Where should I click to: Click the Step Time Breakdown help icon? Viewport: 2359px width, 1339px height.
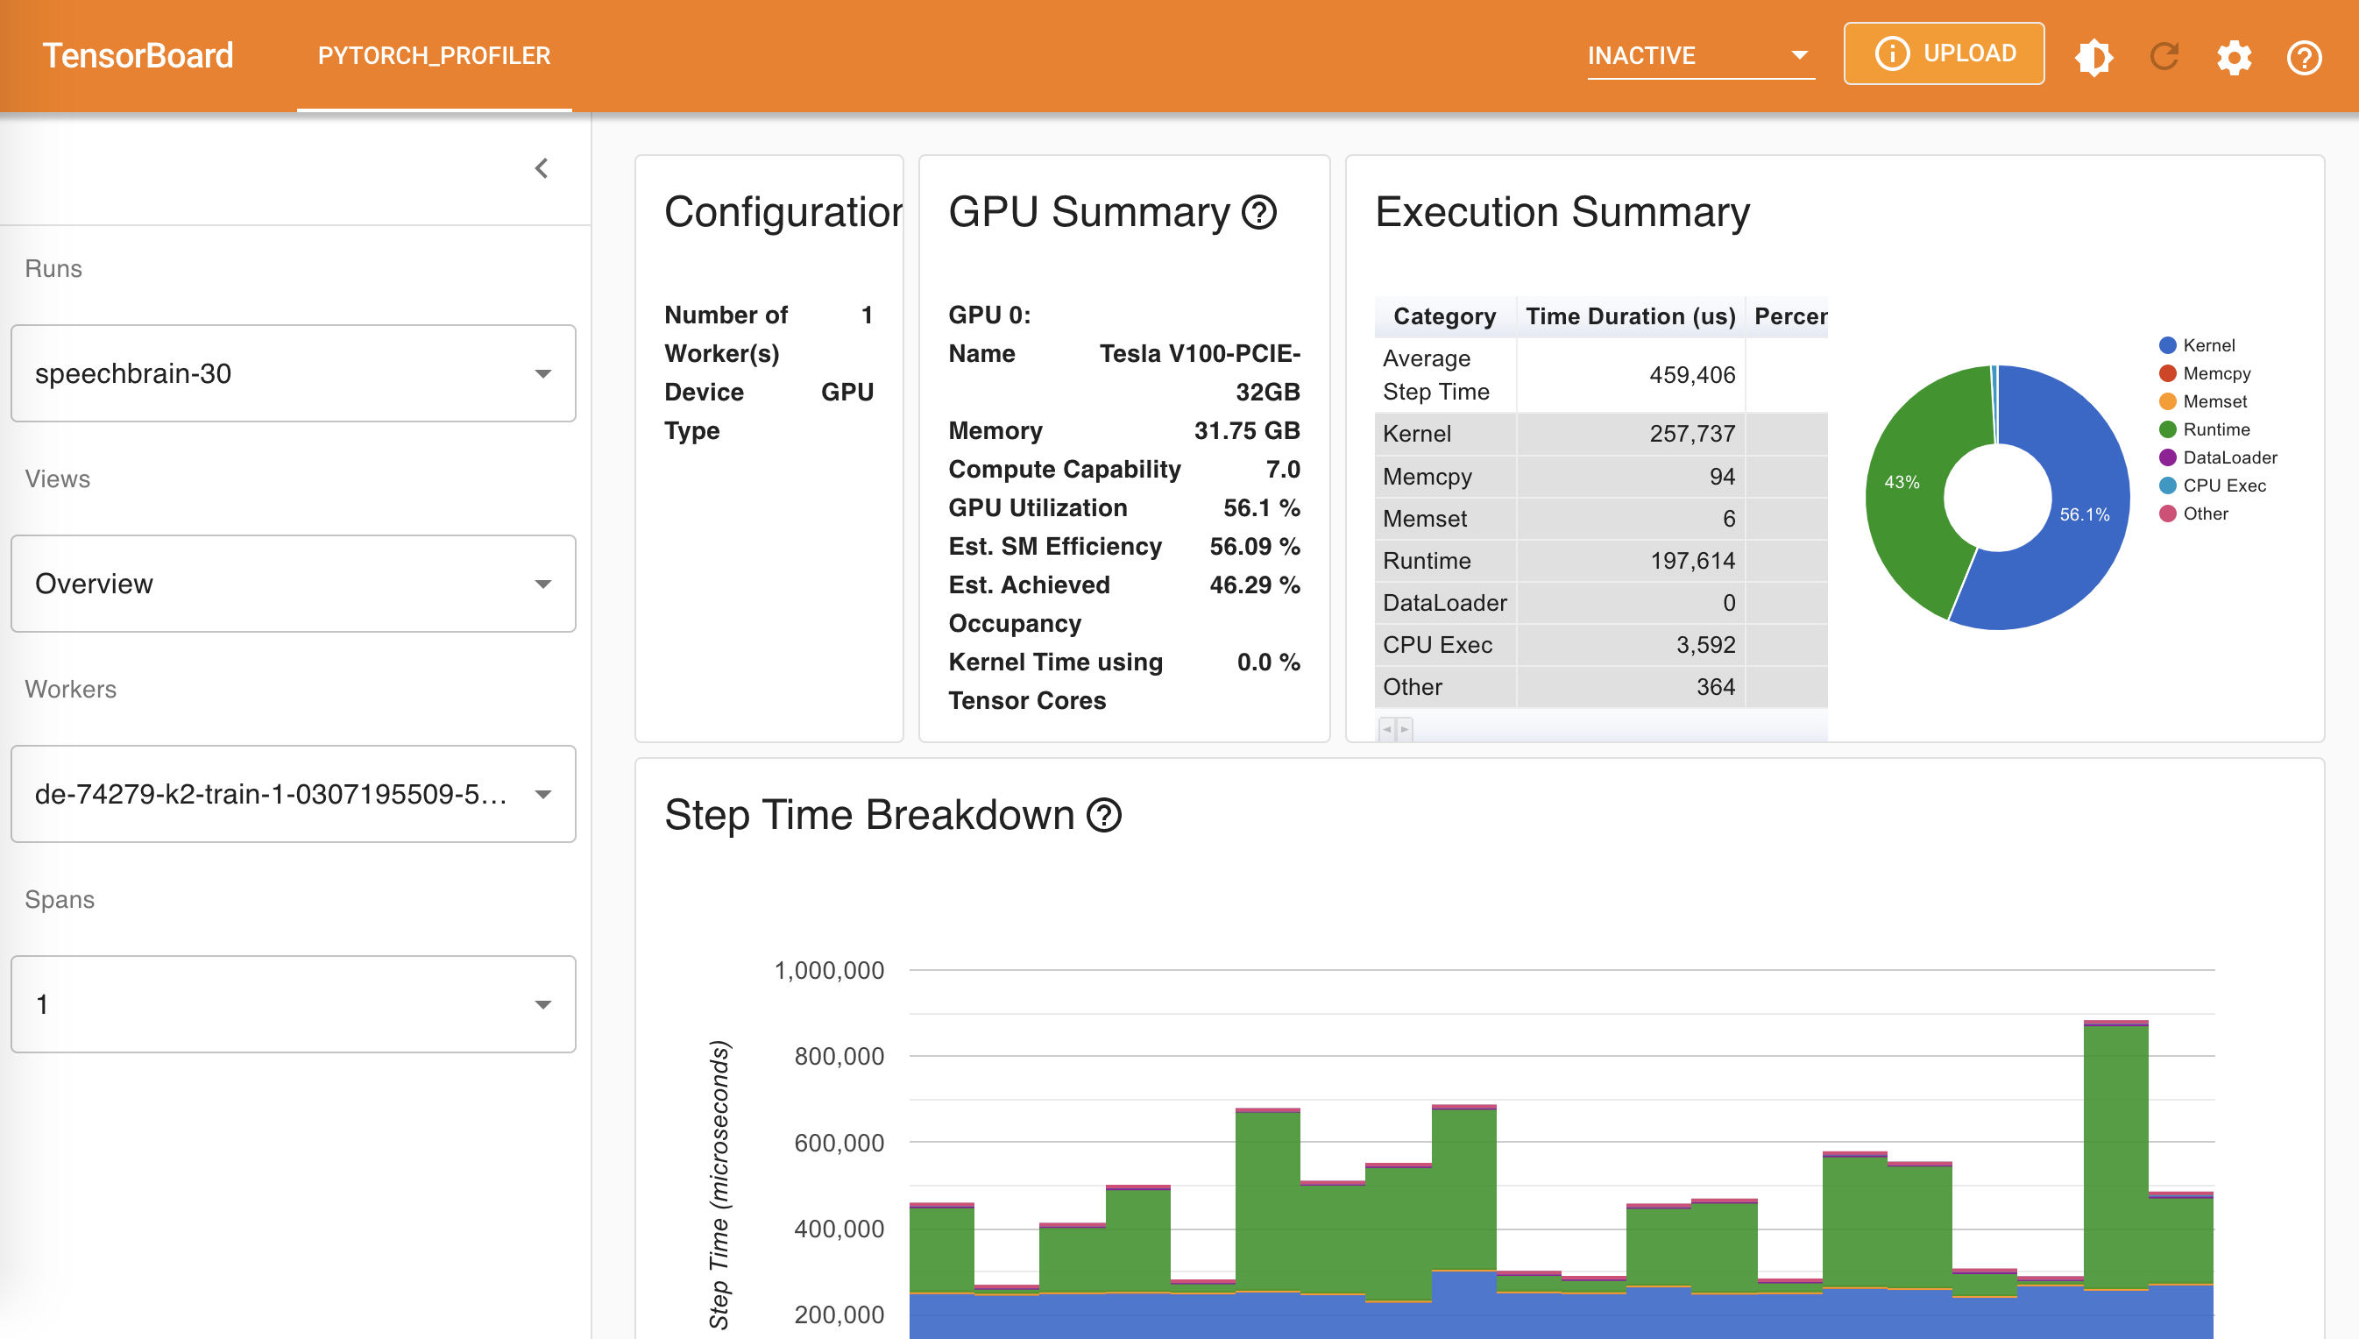[1104, 815]
